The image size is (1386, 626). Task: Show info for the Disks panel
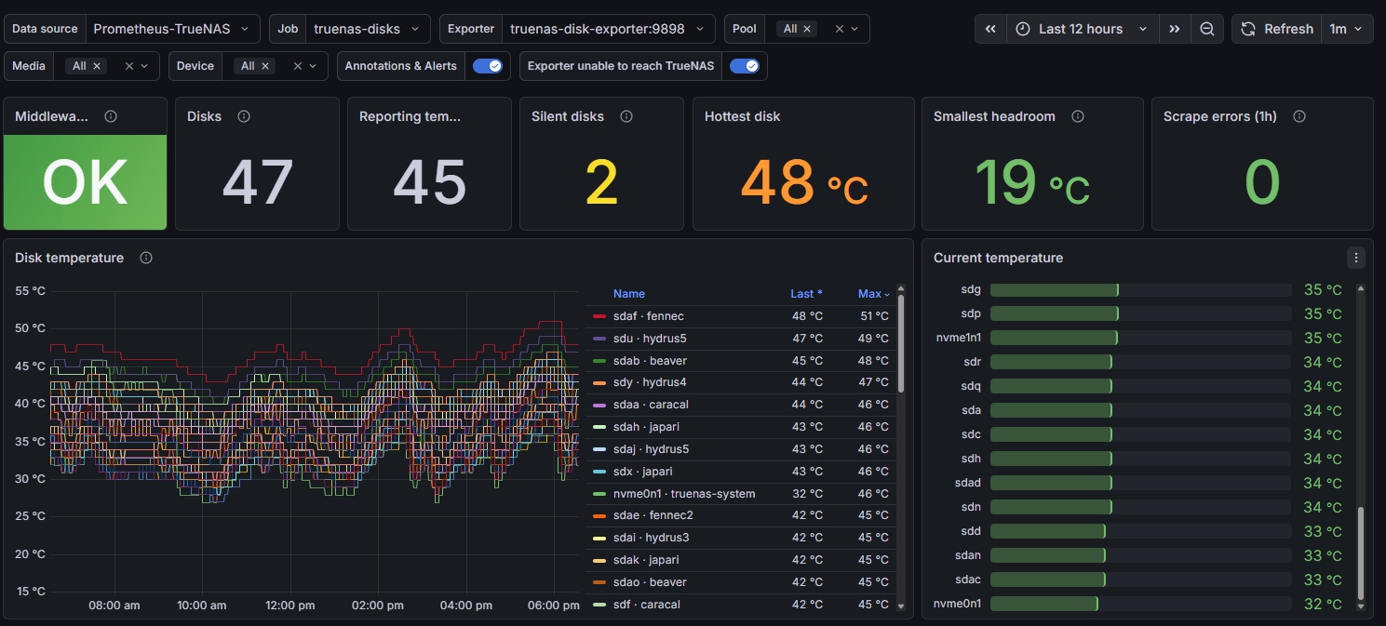click(244, 116)
